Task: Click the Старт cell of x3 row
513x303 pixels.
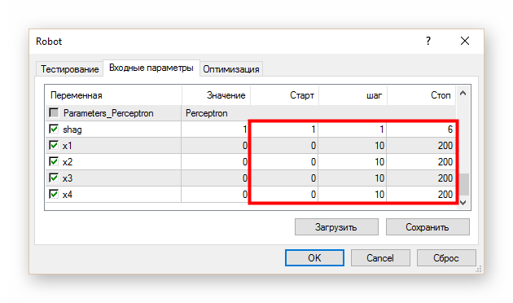Action: tap(284, 178)
